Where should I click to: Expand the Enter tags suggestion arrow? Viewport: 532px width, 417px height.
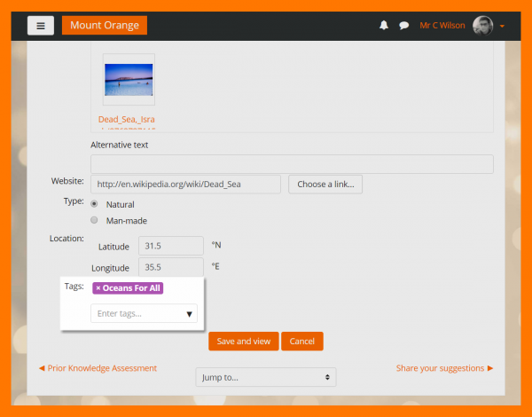pos(190,314)
